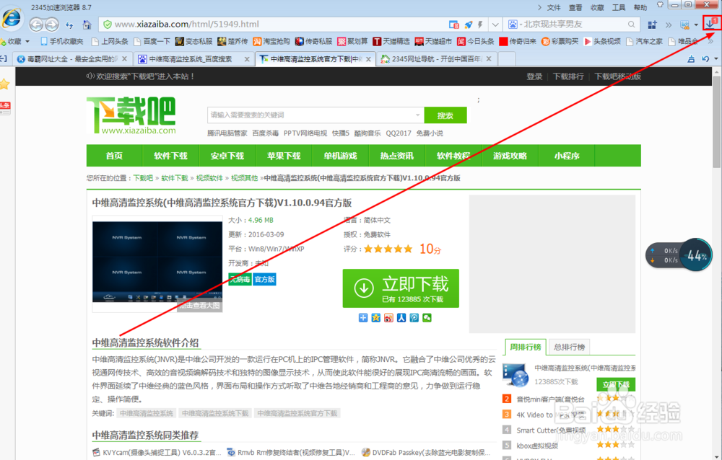Share page via the WeChat icon
This screenshot has width=722, height=460.
click(426, 317)
